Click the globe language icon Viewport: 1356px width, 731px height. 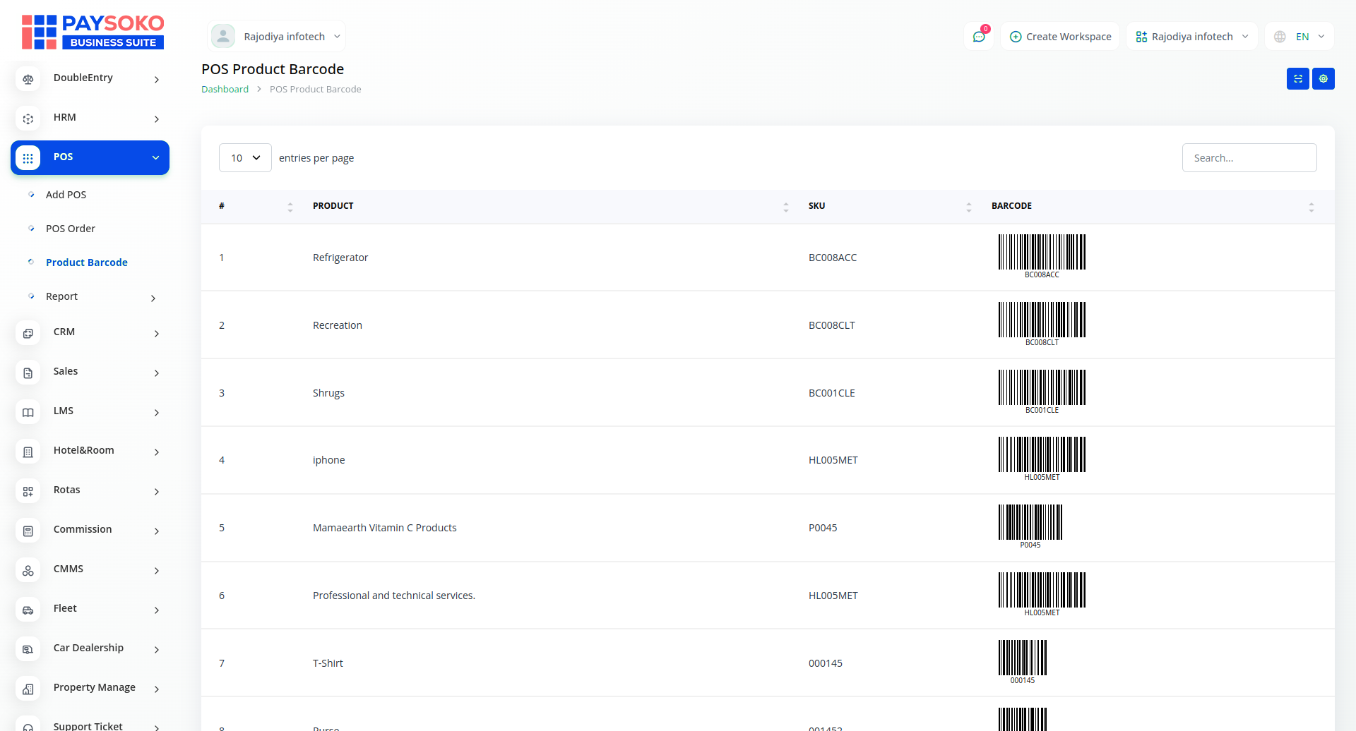pos(1280,37)
